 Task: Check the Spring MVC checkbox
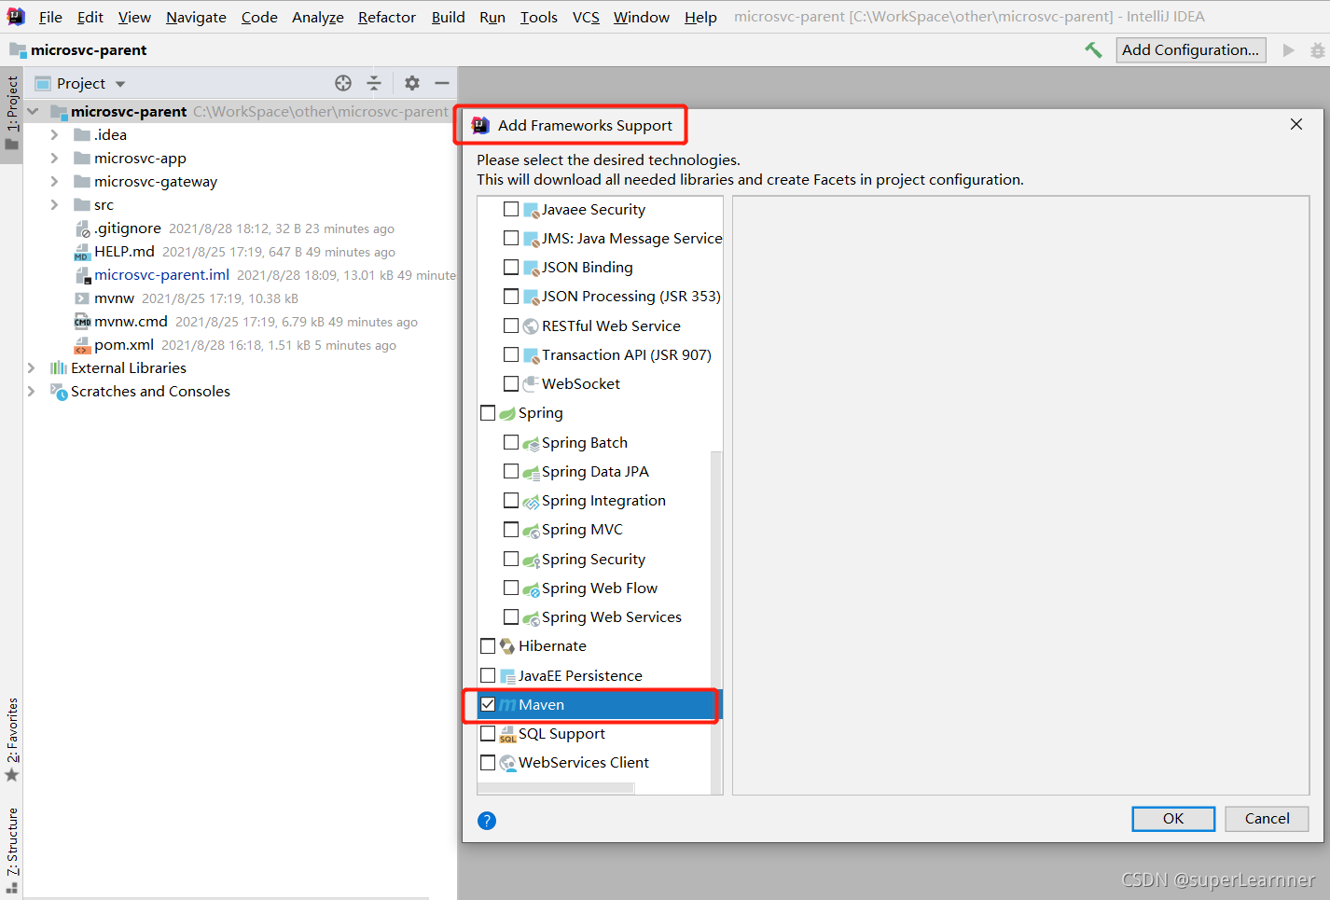point(511,529)
